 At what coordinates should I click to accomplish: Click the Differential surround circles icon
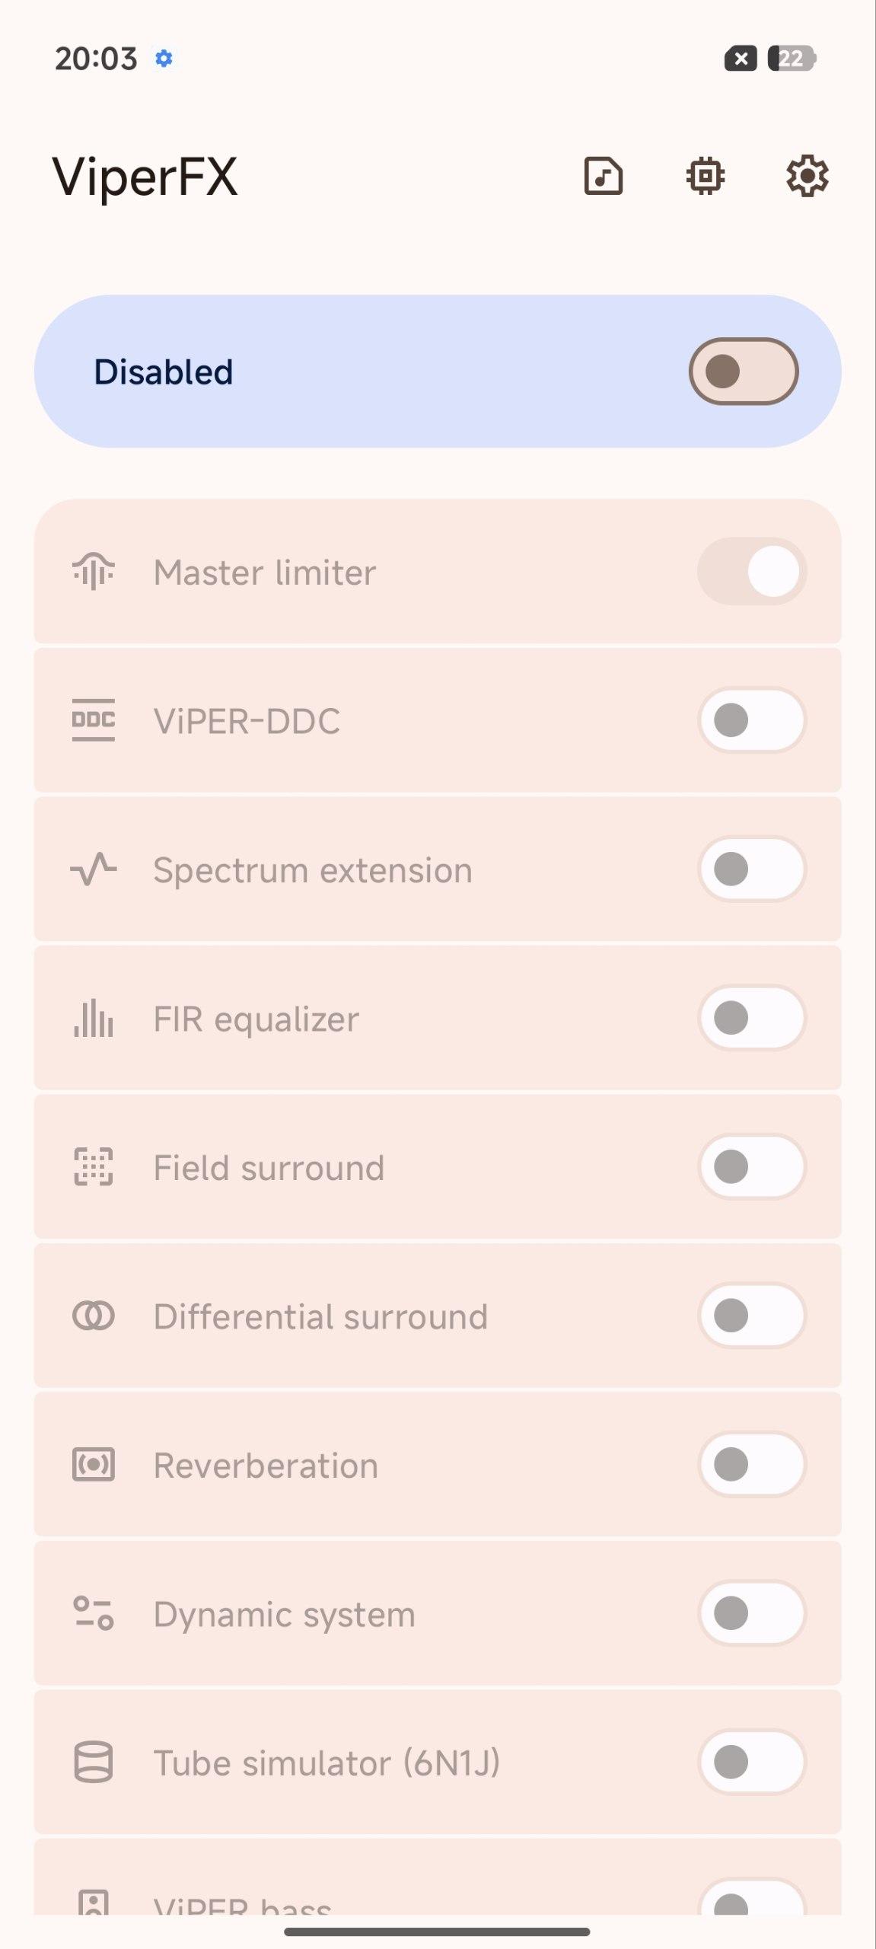[94, 1316]
